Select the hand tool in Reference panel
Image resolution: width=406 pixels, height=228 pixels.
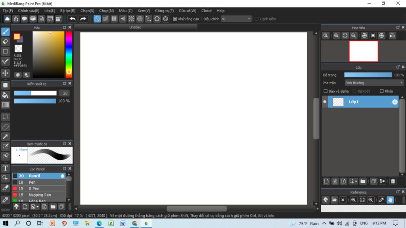tap(390, 200)
